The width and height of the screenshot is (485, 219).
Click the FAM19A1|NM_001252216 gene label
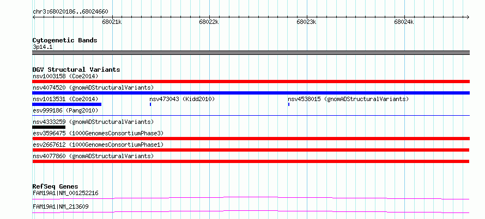[65, 193]
